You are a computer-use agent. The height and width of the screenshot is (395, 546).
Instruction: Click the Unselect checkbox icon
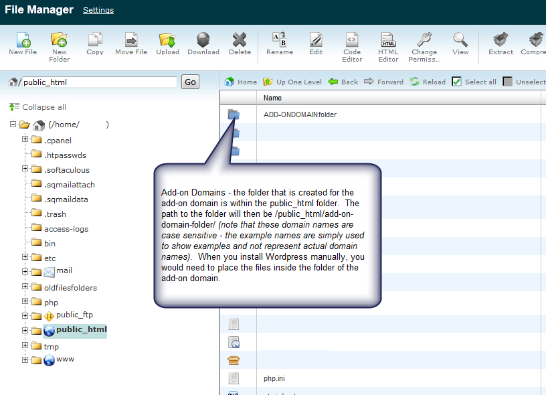[508, 82]
